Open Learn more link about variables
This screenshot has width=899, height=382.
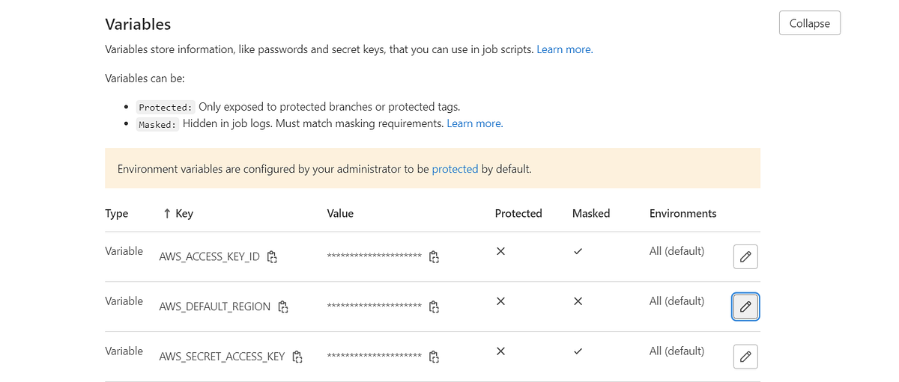[x=565, y=49]
